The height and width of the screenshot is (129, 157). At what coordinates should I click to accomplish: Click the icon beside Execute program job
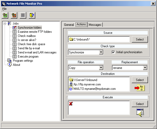click(14, 57)
